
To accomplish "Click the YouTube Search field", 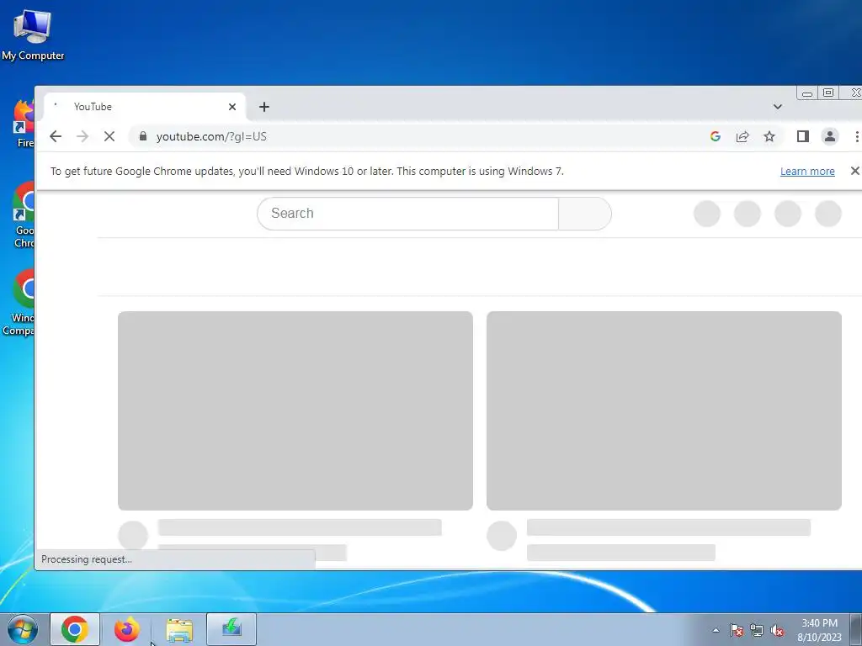I will point(408,213).
